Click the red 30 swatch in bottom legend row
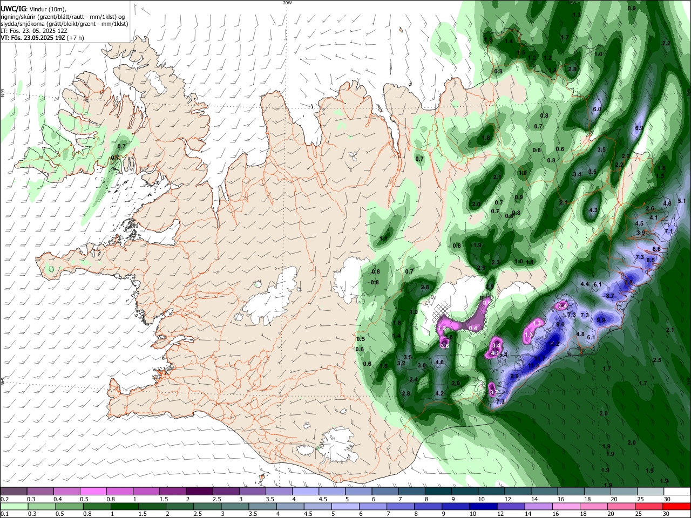The width and height of the screenshot is (691, 518). [x=677, y=506]
